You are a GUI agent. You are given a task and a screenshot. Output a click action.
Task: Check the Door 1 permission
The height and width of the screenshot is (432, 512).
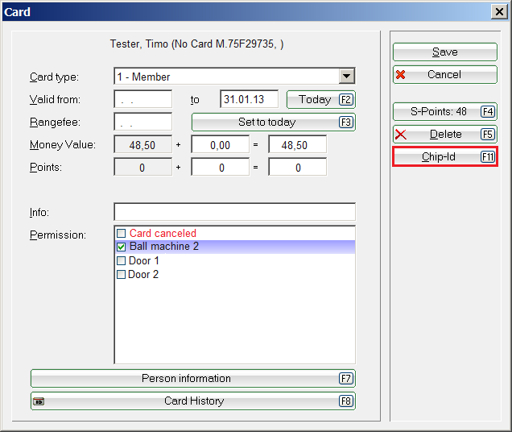pos(122,261)
